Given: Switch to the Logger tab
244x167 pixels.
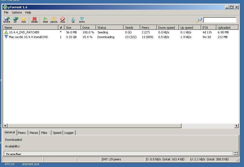Looking at the screenshot, I should pos(69,133).
